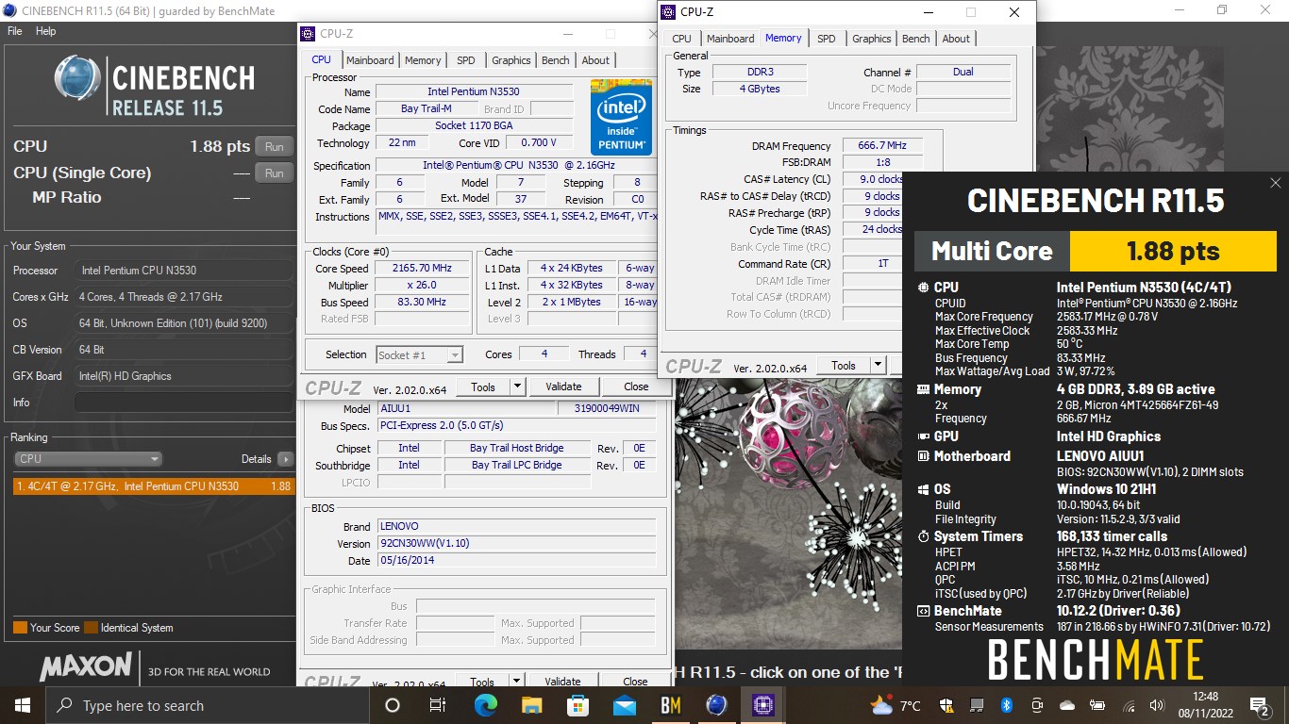
Task: Open About tab in CPU-Z Memory window
Action: pos(956,39)
